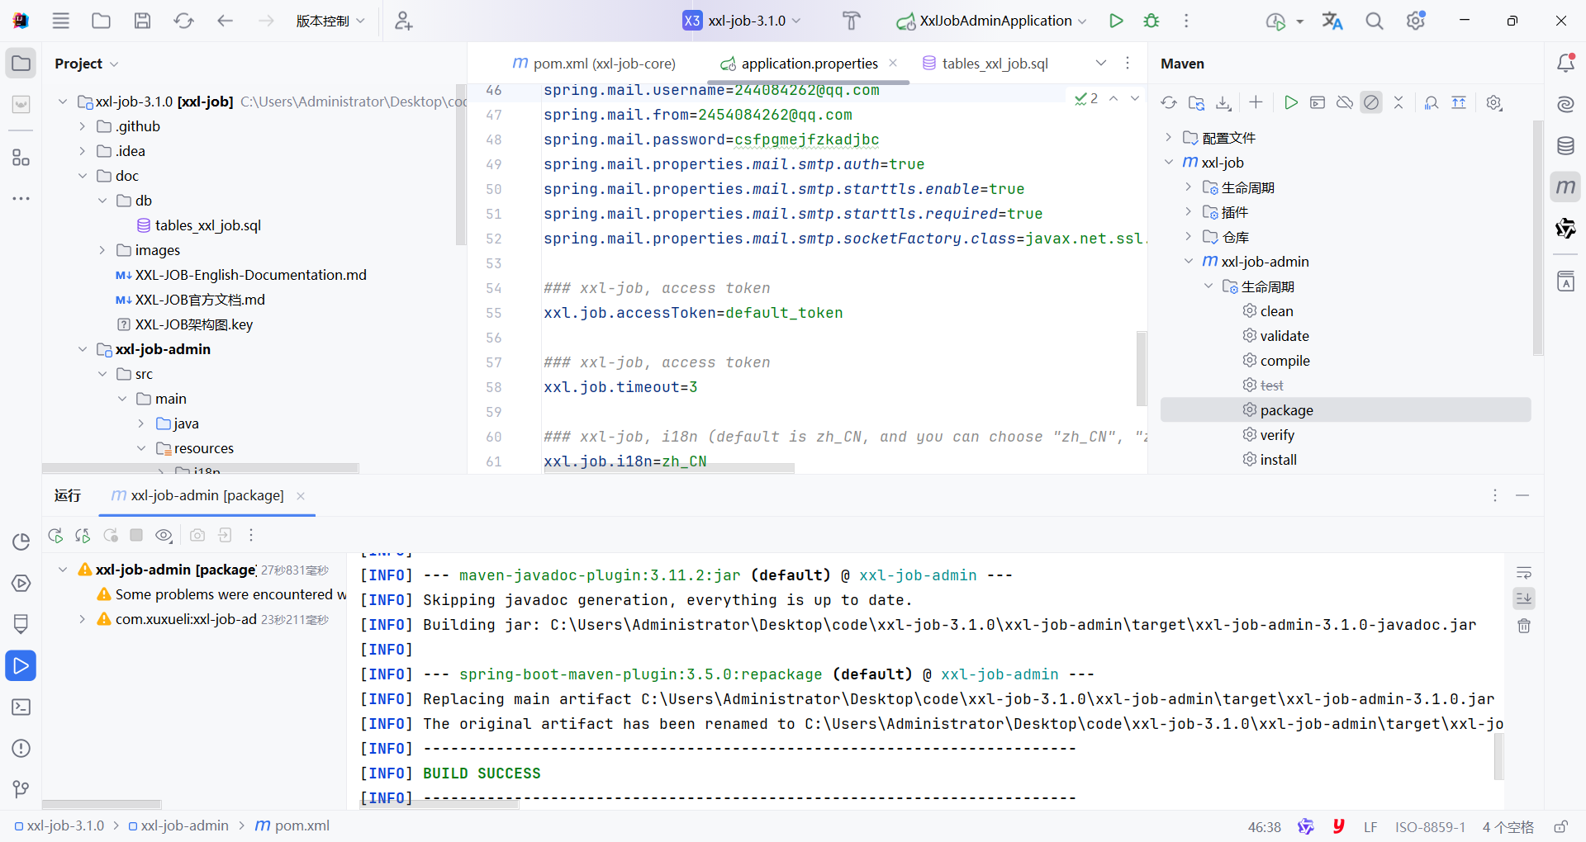This screenshot has height=842, width=1586.
Task: Click the Build project hammer icon
Action: tap(851, 21)
